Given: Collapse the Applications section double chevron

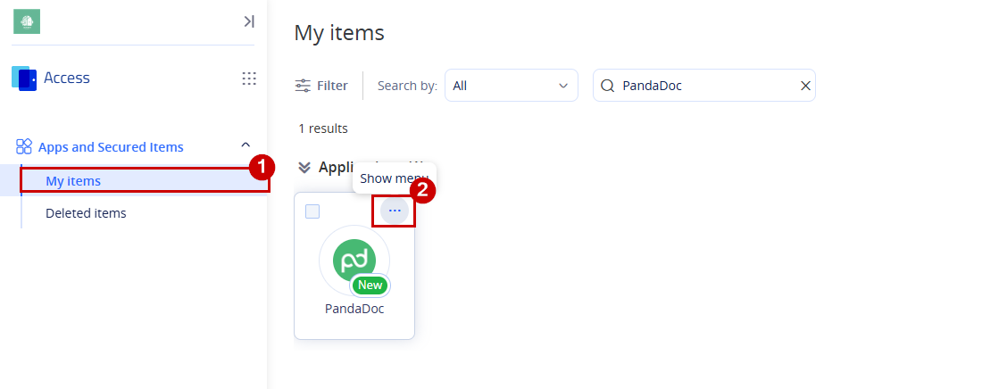Looking at the screenshot, I should tap(304, 167).
